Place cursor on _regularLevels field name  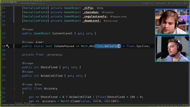tap(94, 17)
